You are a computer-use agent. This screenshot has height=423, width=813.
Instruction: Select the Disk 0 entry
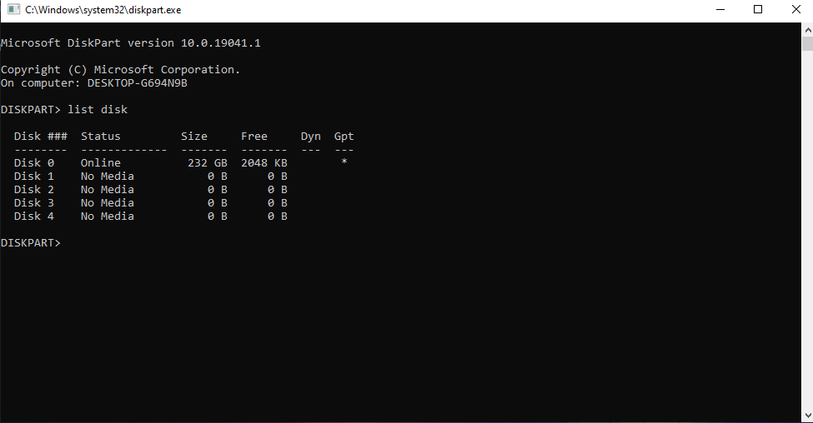[34, 163]
